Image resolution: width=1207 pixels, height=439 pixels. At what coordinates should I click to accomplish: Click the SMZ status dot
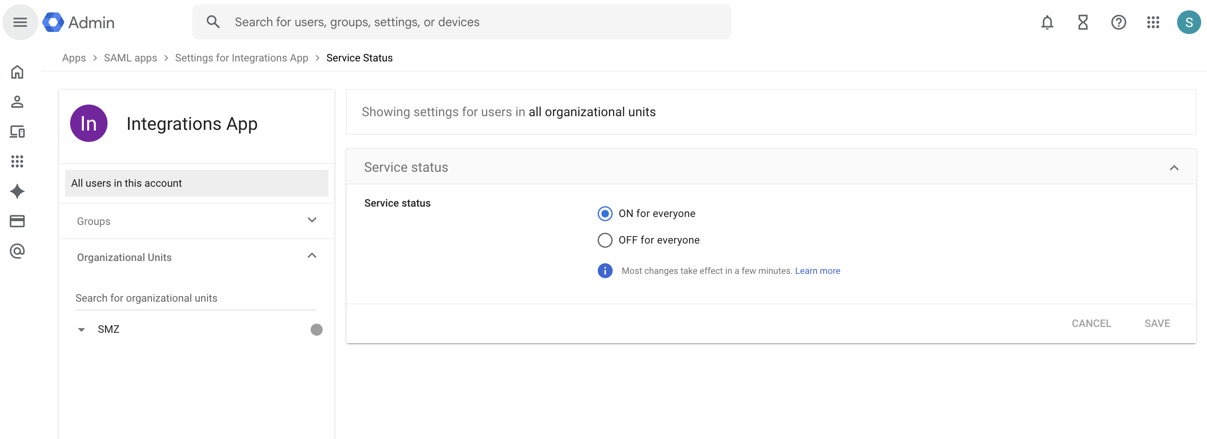tap(316, 329)
